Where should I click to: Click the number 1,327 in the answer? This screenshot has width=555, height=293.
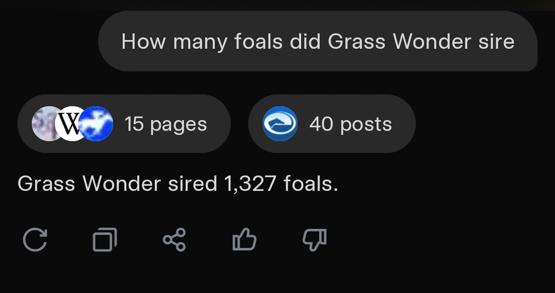[x=250, y=183]
